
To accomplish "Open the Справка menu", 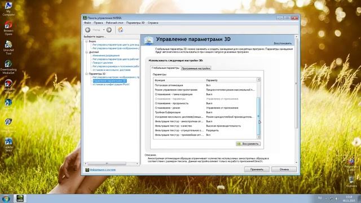I will point(153,23).
